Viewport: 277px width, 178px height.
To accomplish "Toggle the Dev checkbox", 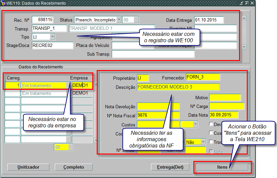I will click(211, 124).
